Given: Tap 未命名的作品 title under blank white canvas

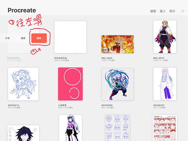Looking at the screenshot, I should tap(61, 58).
